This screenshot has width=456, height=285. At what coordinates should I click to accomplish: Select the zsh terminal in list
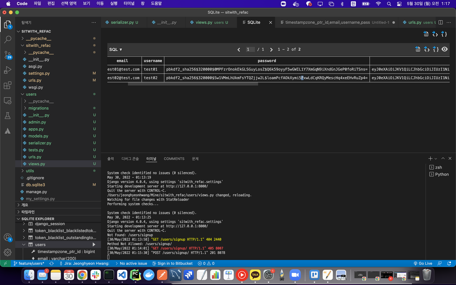(x=439, y=167)
